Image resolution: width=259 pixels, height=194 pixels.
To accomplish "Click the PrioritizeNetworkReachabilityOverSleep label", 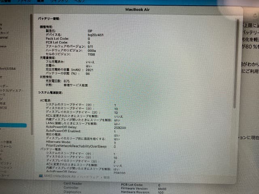I will pyautogui.click(x=76, y=146).
